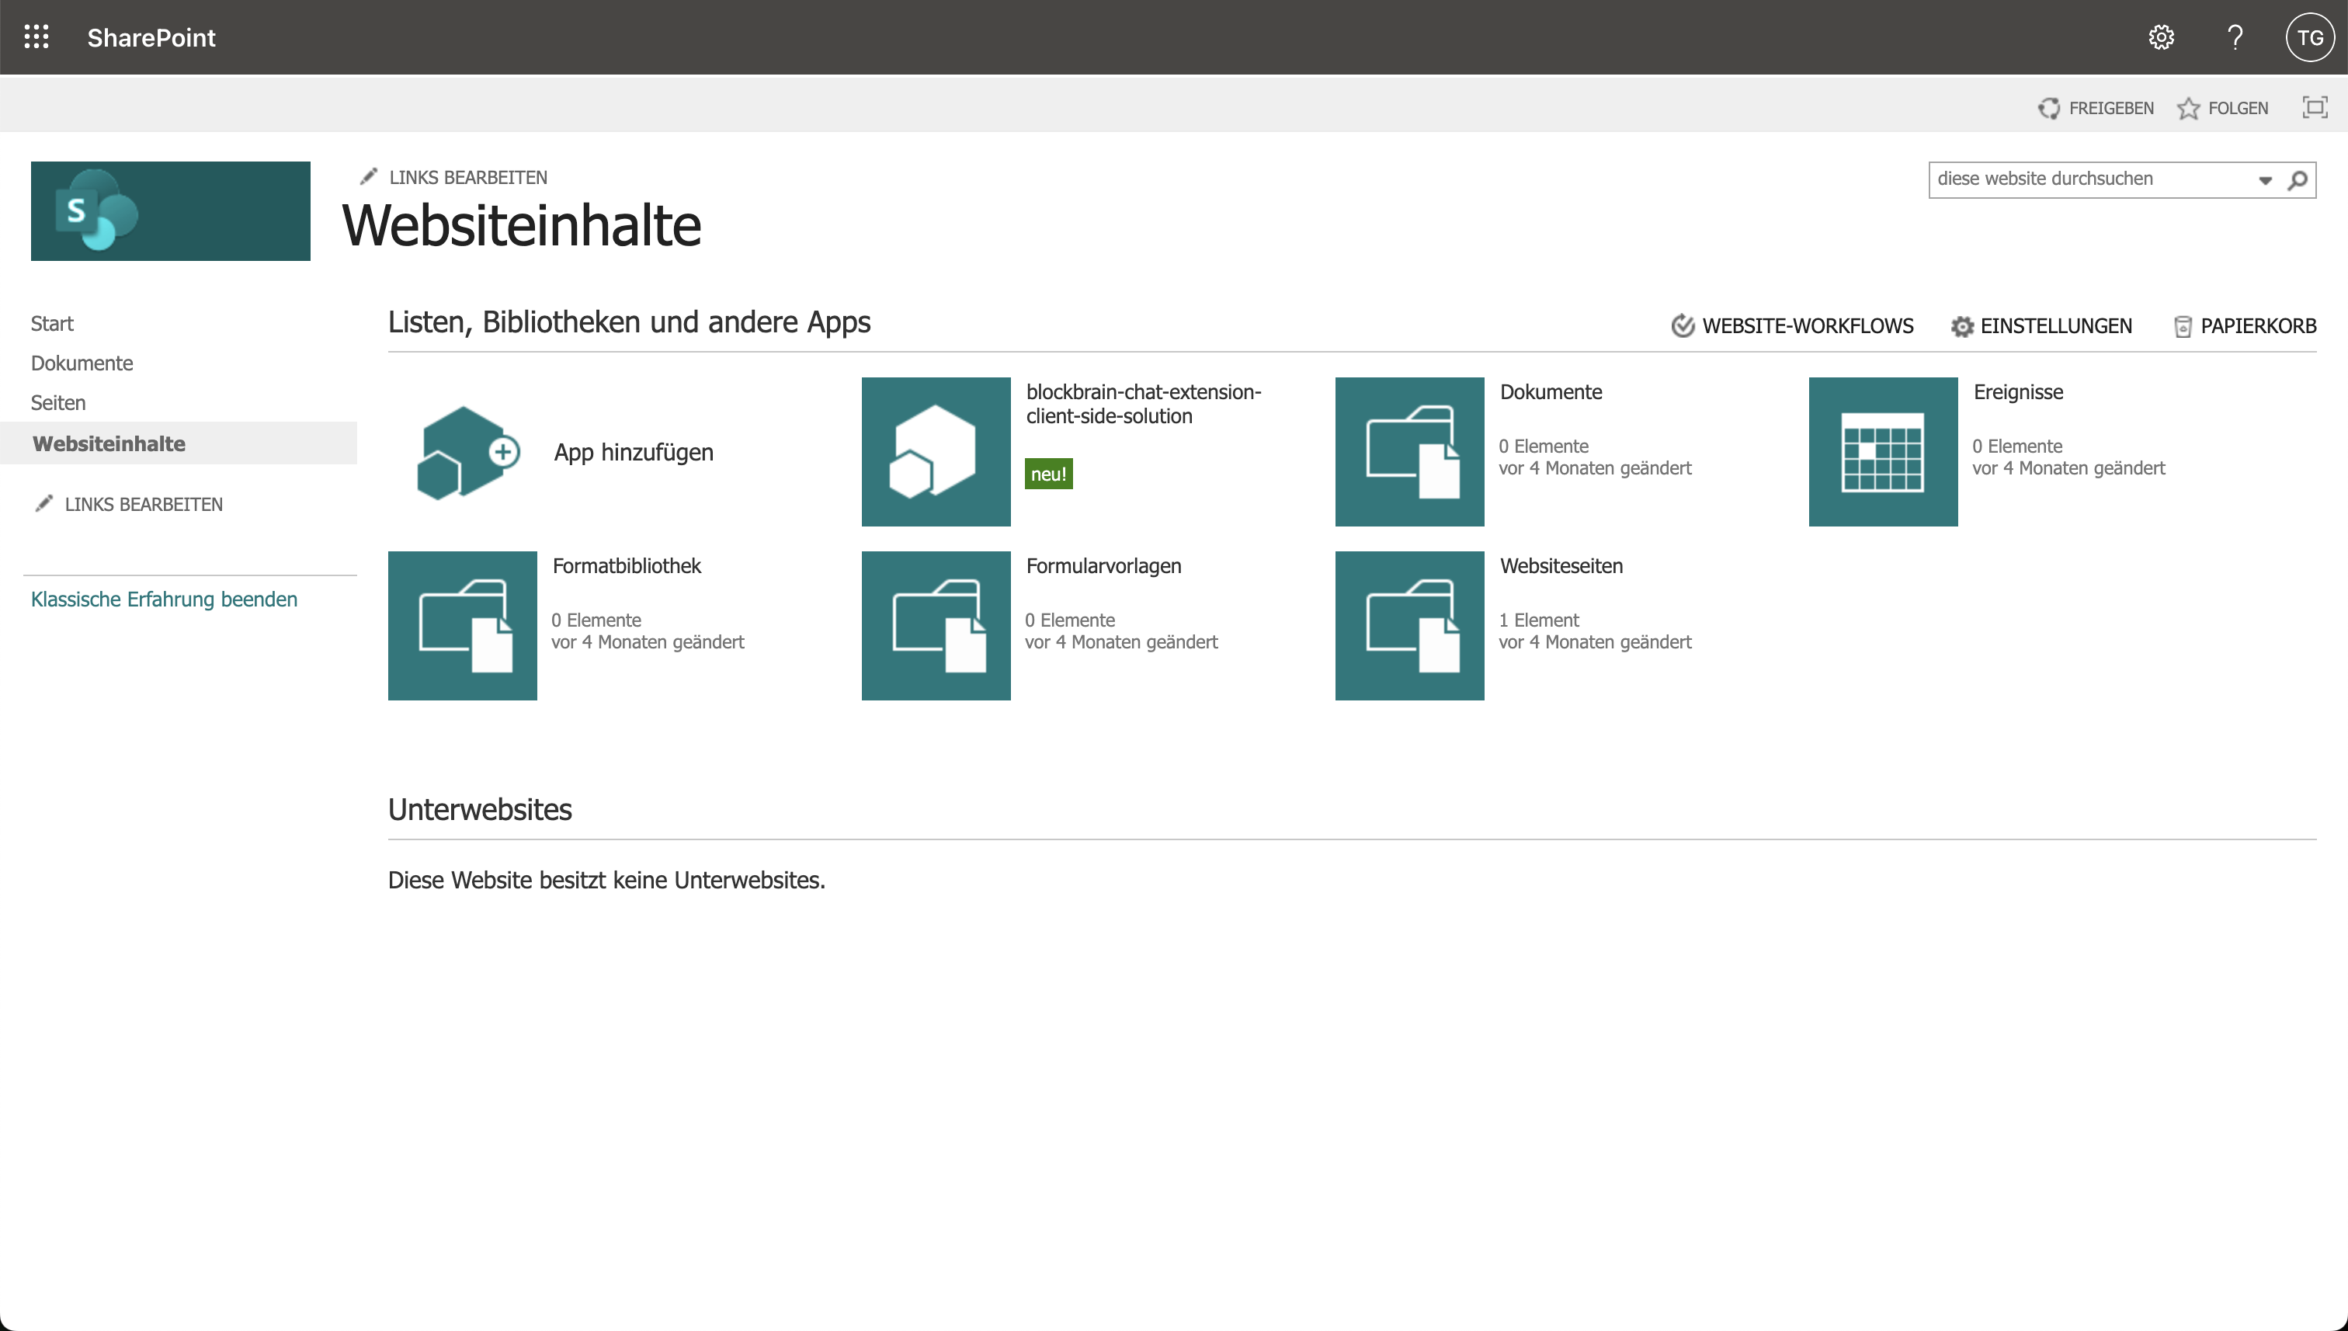Go to Start in left navigation

52,324
